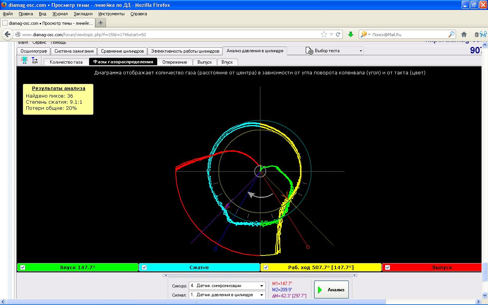Click the yellow 'Раб. ход' stroke bar
Image resolution: width=488 pixels, height=305 pixels.
321,267
